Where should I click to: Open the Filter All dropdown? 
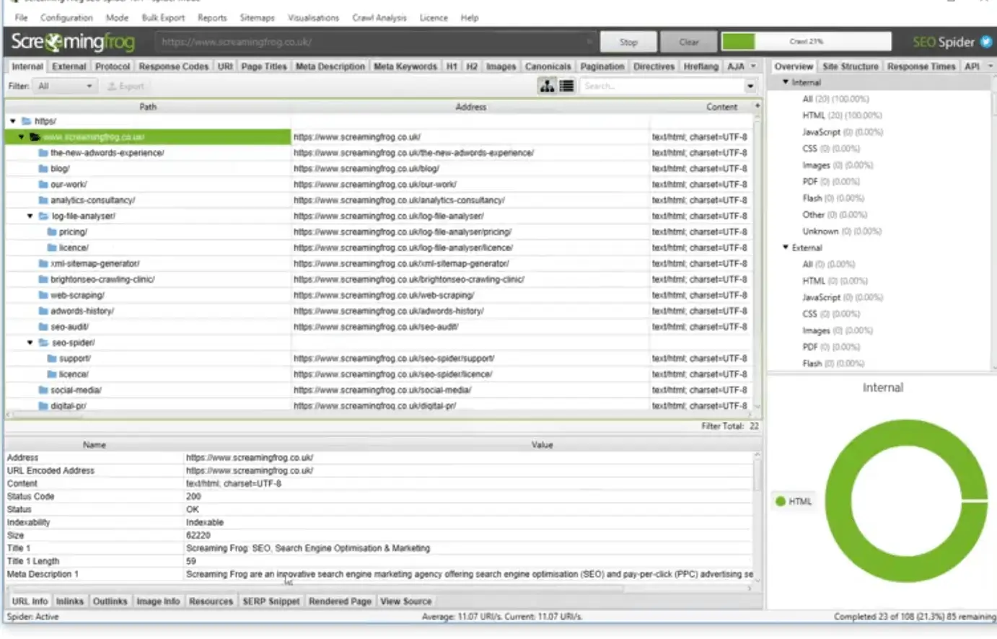click(65, 86)
